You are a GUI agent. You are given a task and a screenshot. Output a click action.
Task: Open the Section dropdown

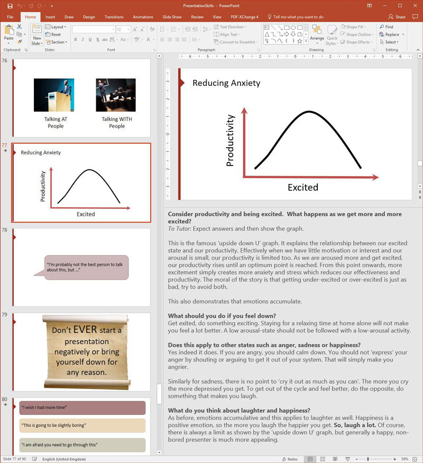pos(57,42)
